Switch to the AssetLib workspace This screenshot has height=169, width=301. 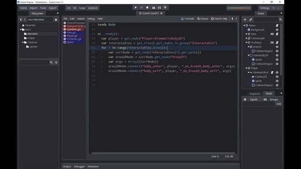pyautogui.click(x=93, y=8)
